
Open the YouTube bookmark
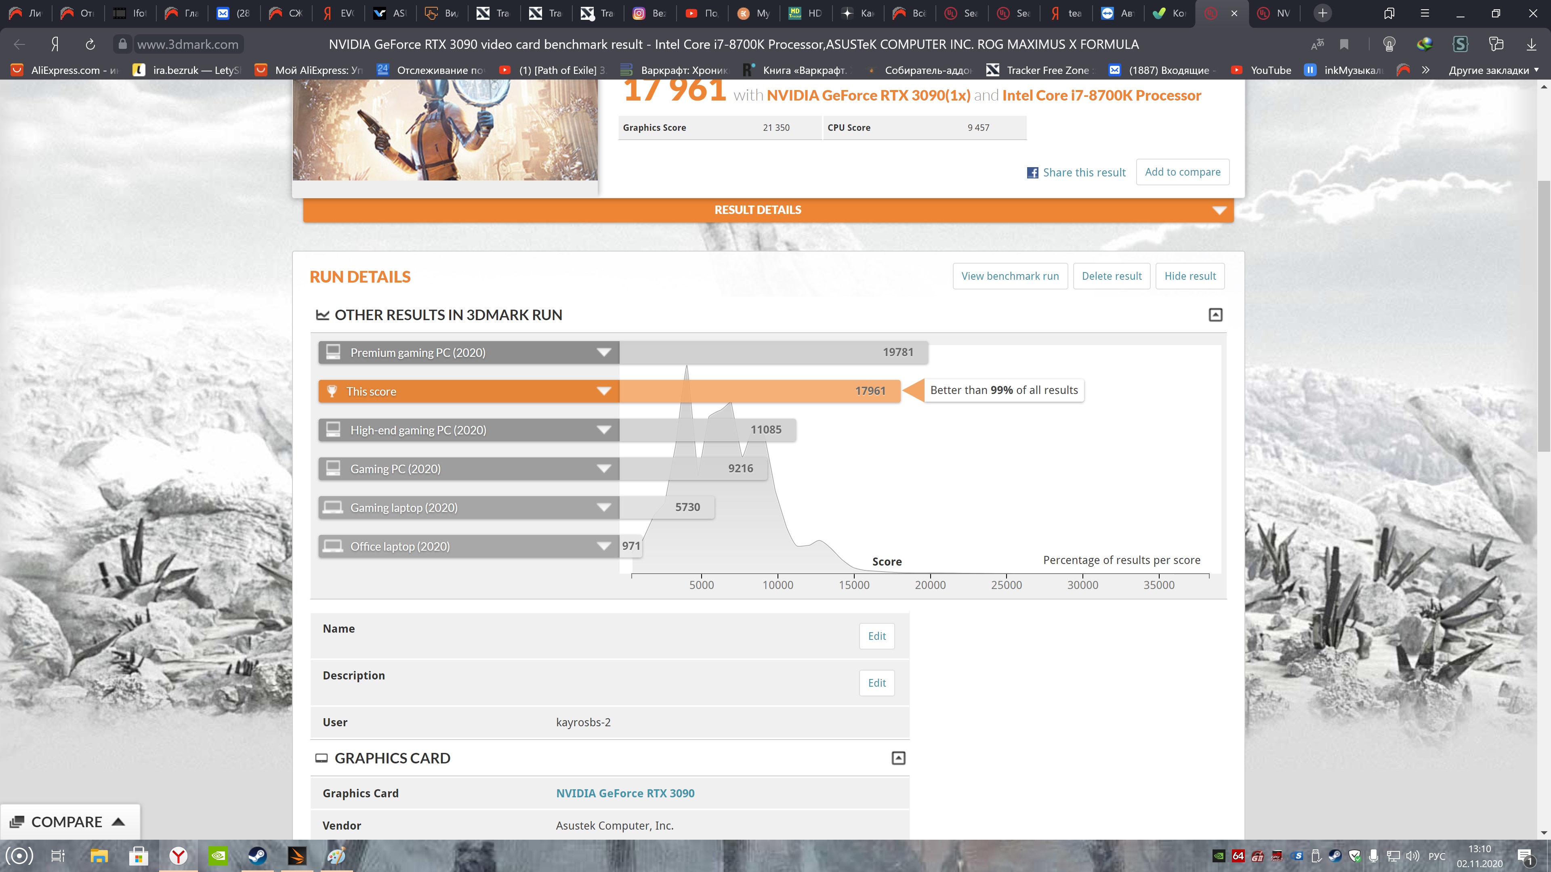[x=1262, y=70]
